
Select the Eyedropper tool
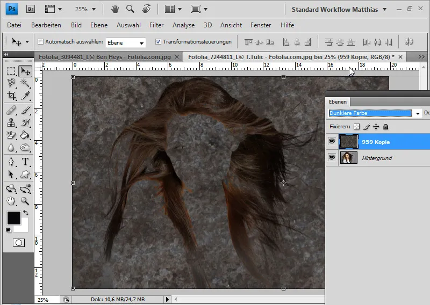click(x=25, y=96)
